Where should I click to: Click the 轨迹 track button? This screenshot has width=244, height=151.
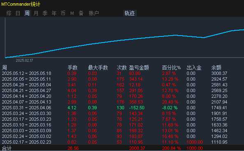[x=130, y=13]
